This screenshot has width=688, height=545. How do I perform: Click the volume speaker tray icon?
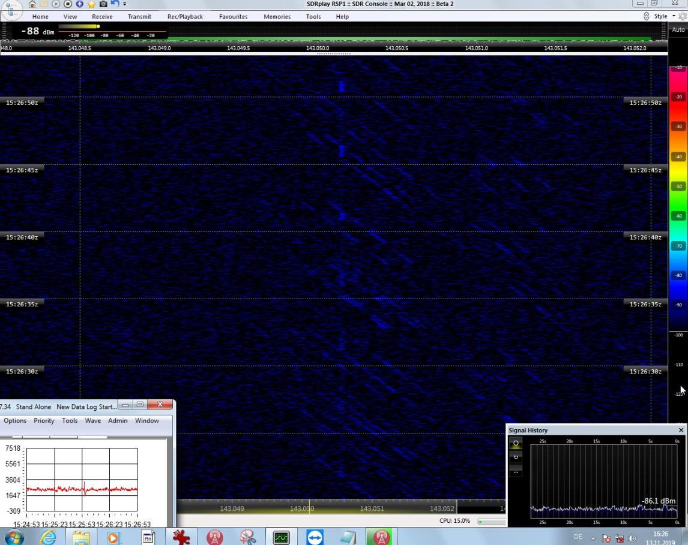click(x=632, y=538)
